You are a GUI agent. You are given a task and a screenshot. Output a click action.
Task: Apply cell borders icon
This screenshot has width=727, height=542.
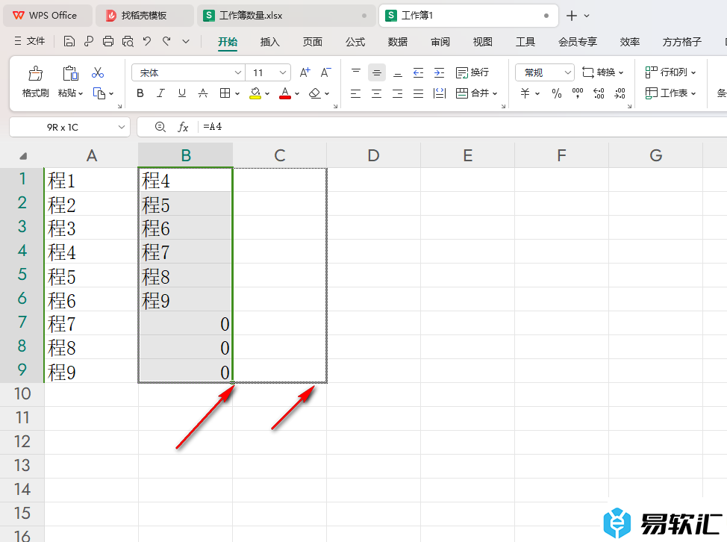225,93
